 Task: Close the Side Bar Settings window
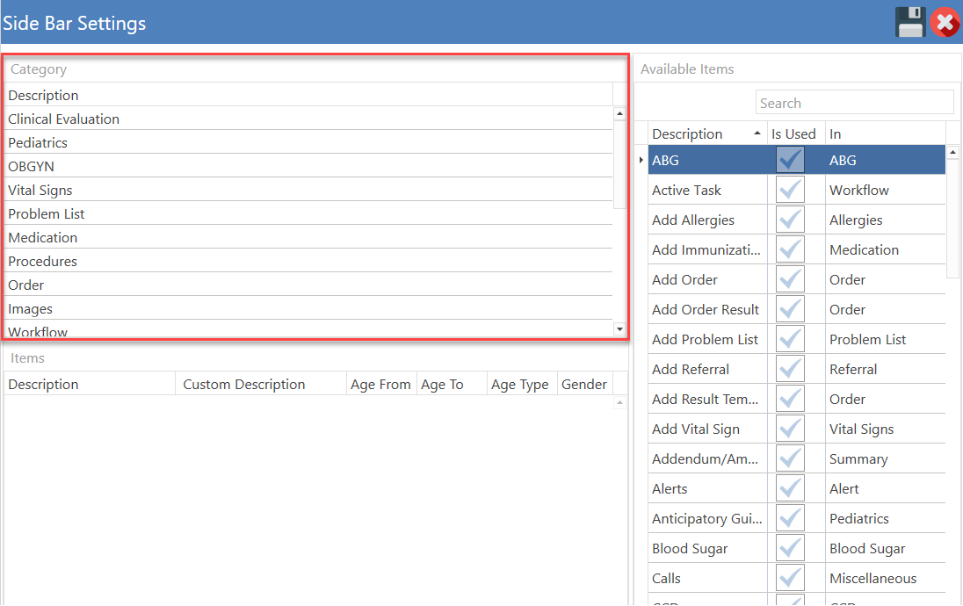tap(945, 23)
